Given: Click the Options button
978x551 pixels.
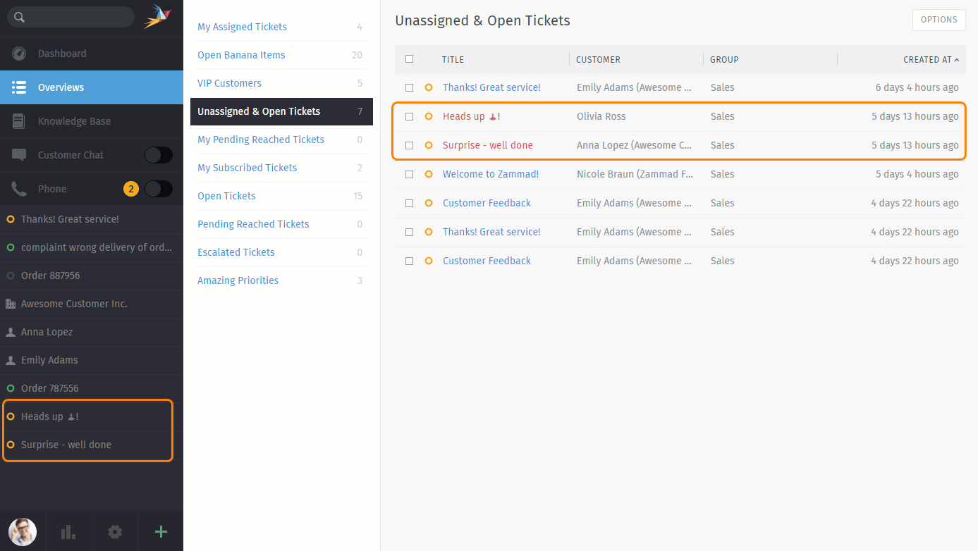Looking at the screenshot, I should 939,20.
